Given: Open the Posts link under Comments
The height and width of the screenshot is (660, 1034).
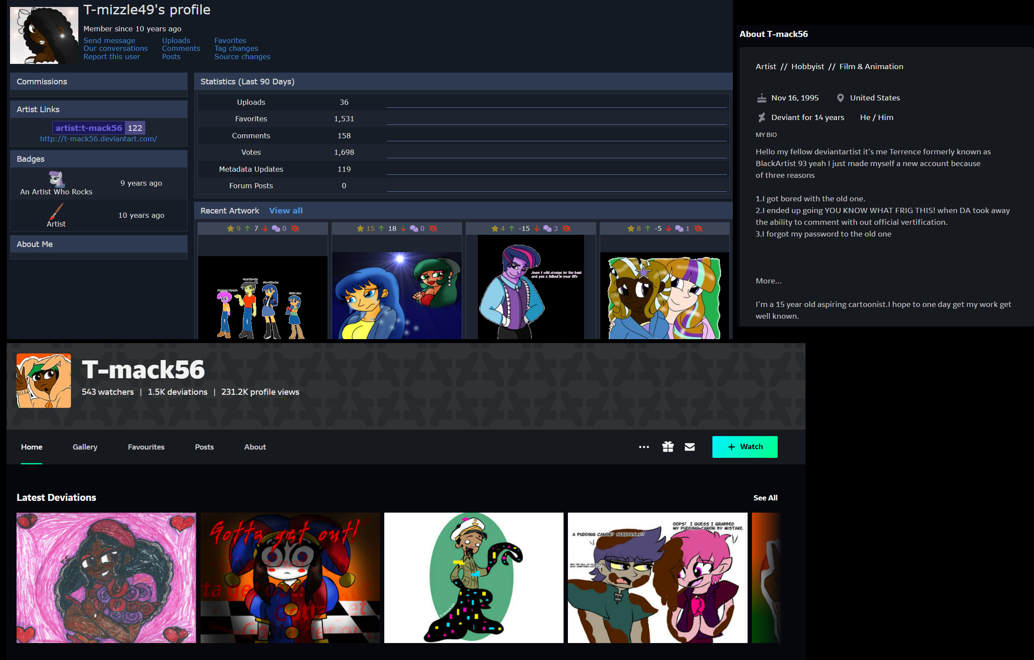Looking at the screenshot, I should [171, 57].
